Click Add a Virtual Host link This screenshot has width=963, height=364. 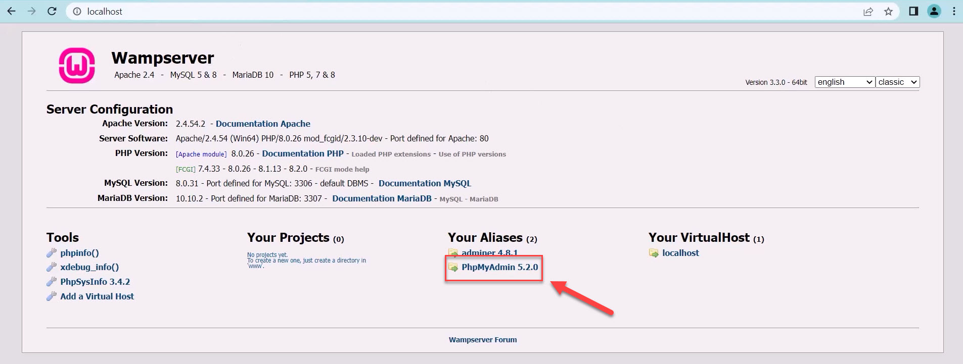(x=97, y=296)
